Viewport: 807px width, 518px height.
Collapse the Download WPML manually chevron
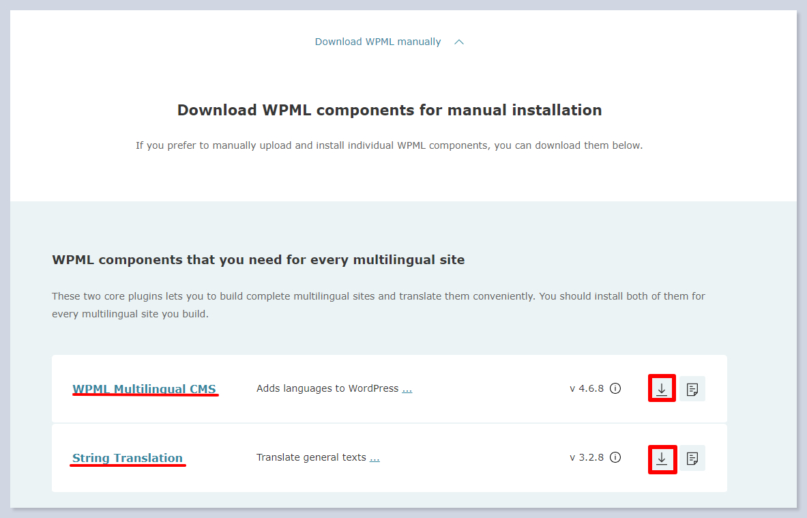(459, 42)
